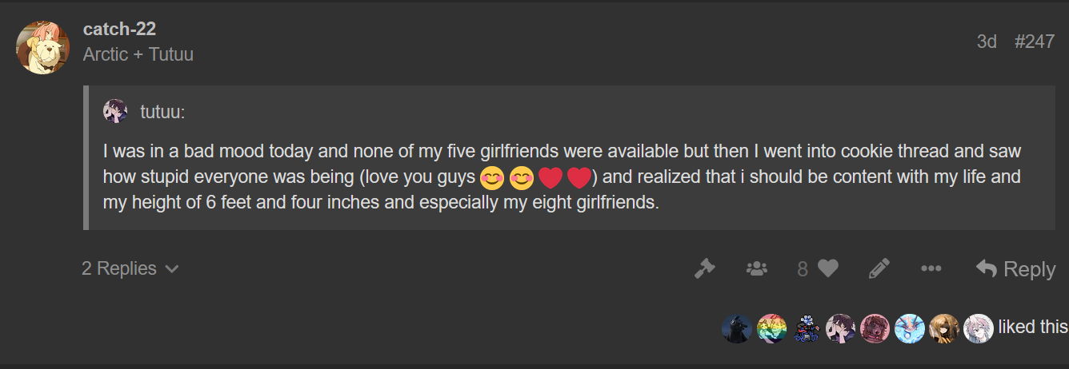Viewport: 1069px width, 369px height.
Task: Open the dark dragon liker avatar
Action: 737,328
